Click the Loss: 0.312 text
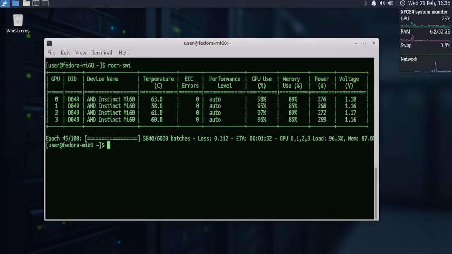This screenshot has height=254, width=452. click(x=213, y=139)
